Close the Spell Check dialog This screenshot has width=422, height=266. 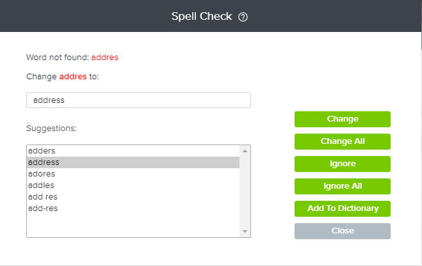coord(342,231)
